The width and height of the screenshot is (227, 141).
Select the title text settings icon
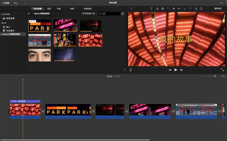click(152, 9)
